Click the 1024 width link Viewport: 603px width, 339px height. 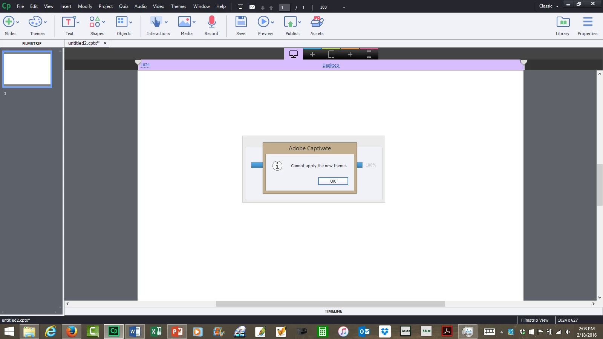[145, 65]
